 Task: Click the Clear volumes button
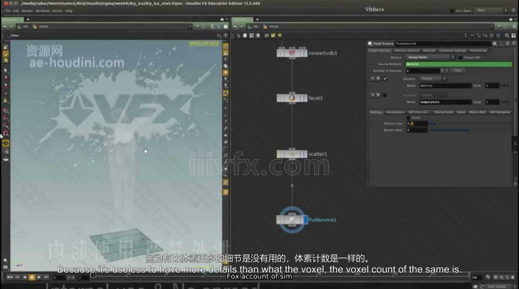pyautogui.click(x=458, y=71)
